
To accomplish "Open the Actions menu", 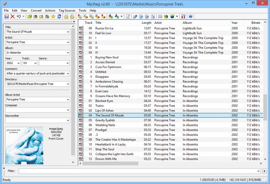I will point(50,10).
